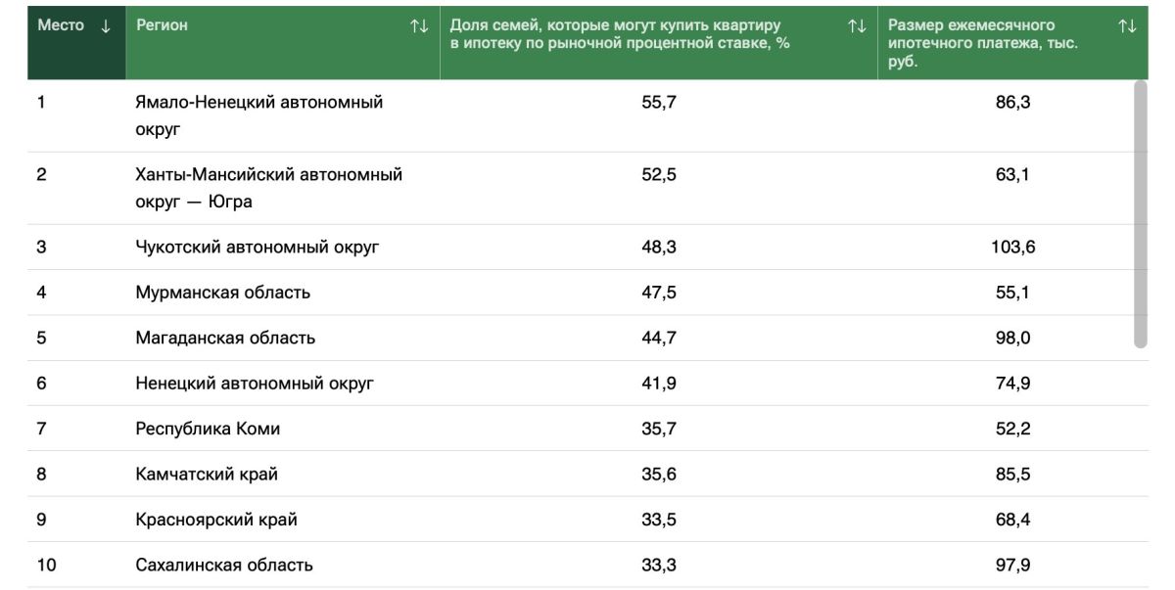The height and width of the screenshot is (590, 1175).
Task: Sort by share of families sort arrows
Action: [857, 26]
